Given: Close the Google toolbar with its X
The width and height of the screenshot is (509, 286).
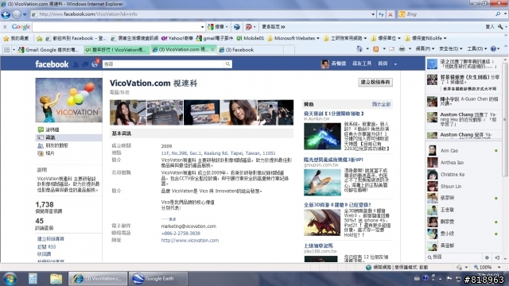Looking at the screenshot, I should pos(5,27).
